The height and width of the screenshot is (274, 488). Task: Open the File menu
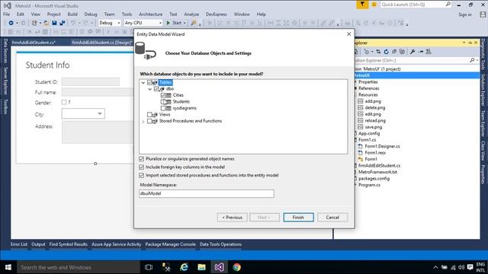[7, 14]
